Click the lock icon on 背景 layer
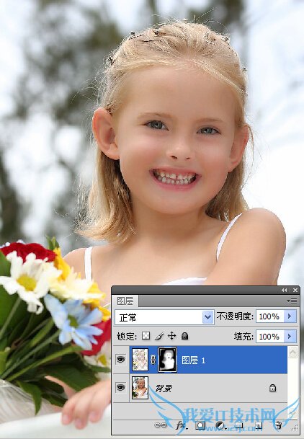Screen dimensions: 304x439 (272, 388)
